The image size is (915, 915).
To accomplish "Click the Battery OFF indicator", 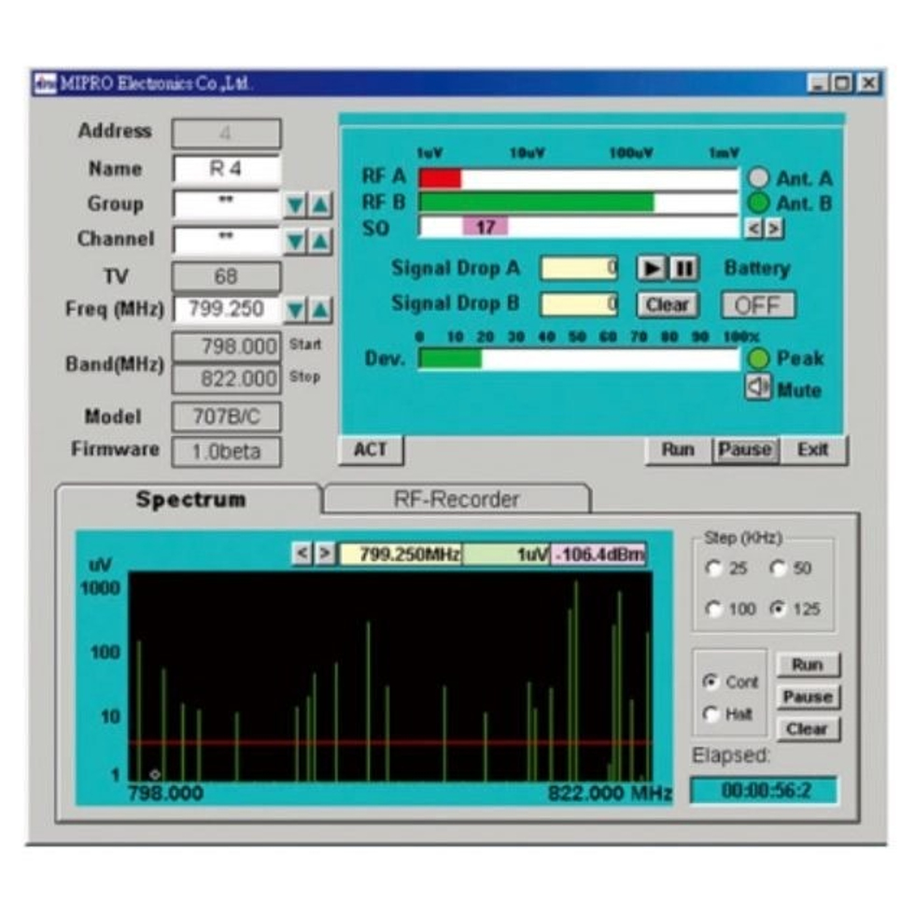I will tap(757, 304).
